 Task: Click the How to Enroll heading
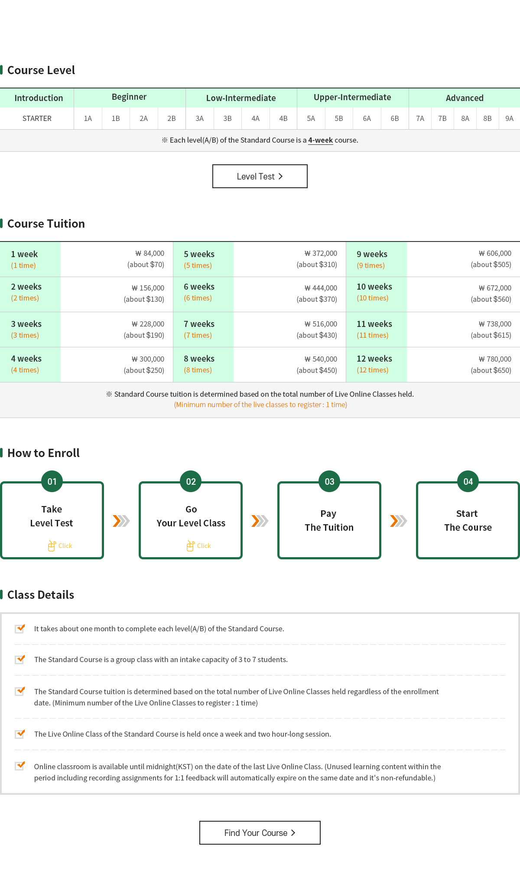[43, 453]
